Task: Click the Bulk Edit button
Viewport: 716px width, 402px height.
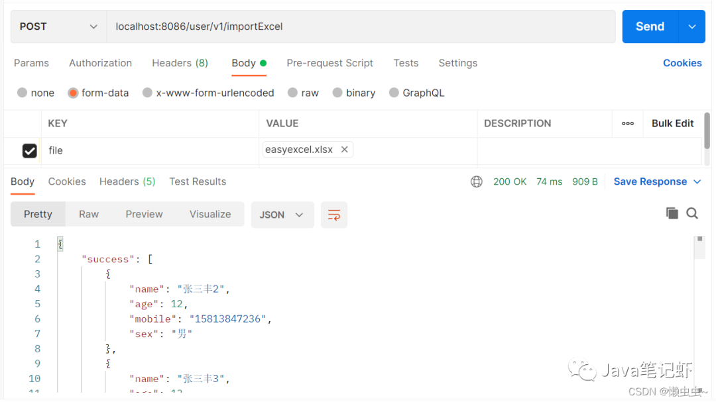Action: (x=672, y=124)
